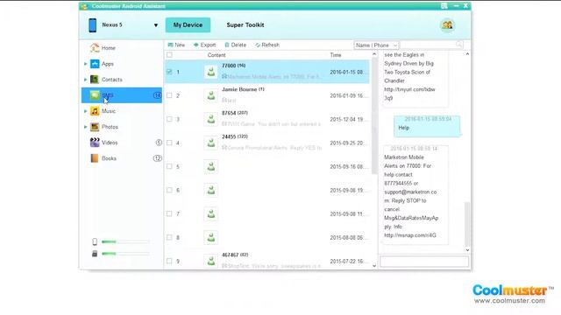
Task: Click the contact avatar in row 6
Action: coord(211,190)
